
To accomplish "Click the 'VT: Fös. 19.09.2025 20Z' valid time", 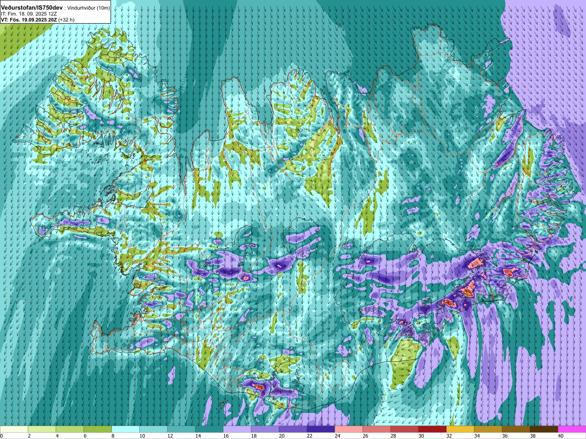I will tap(28, 20).
